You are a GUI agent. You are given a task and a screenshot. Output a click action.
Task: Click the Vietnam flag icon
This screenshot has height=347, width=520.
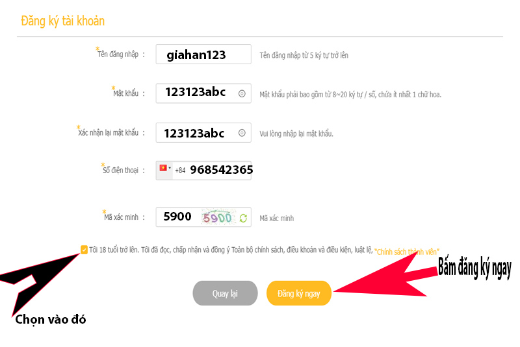pyautogui.click(x=163, y=169)
